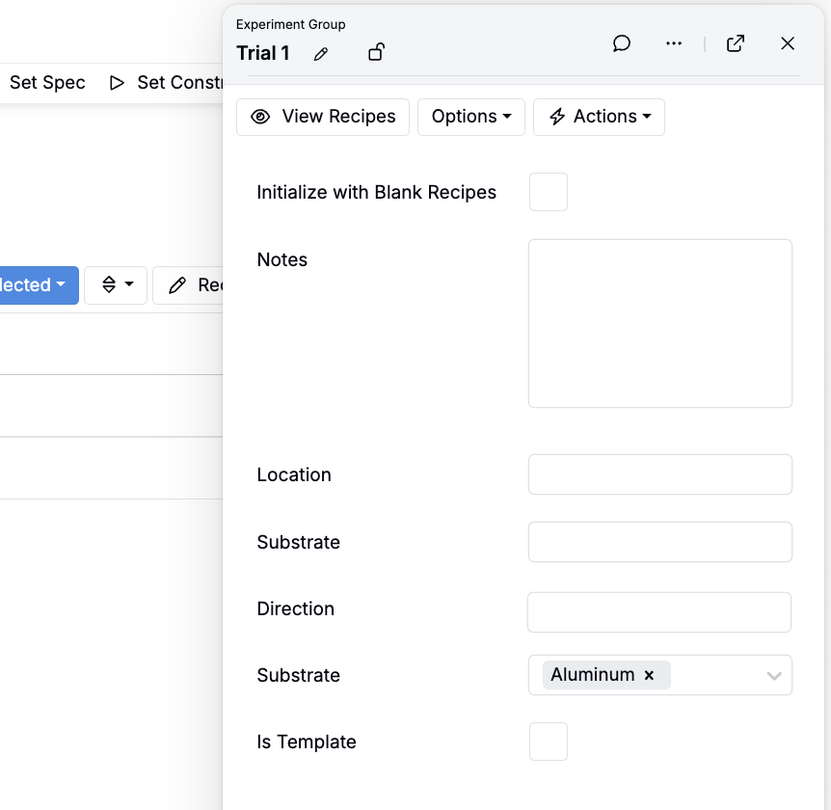Click the sort arrows icon button
This screenshot has height=810, width=831.
click(116, 285)
